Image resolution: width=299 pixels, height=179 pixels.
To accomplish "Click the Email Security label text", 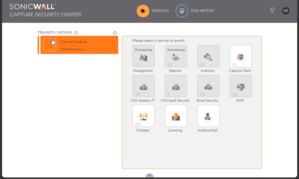I will click(207, 101).
